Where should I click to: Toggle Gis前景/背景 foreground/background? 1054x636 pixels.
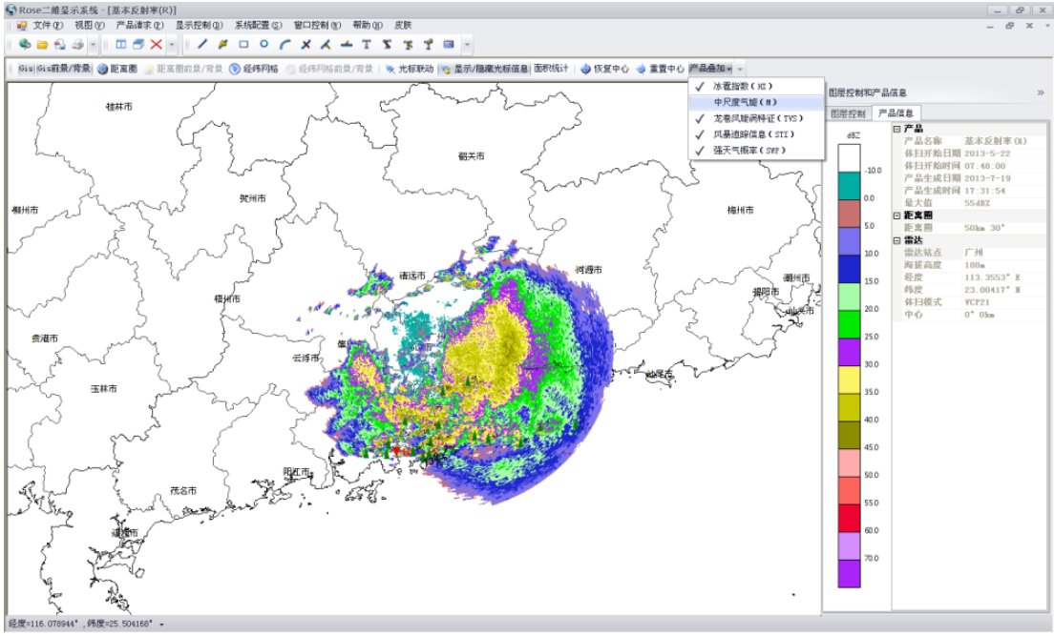coord(64,69)
